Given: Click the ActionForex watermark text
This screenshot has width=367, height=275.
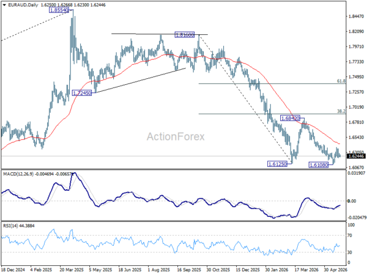Looking at the screenshot, I should click(x=176, y=136).
